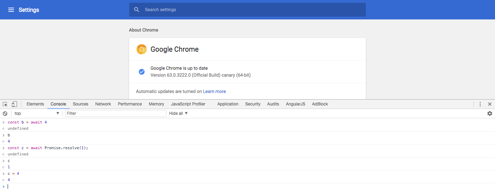Switch to the Elements tab
The height and width of the screenshot is (196, 495).
(35, 104)
